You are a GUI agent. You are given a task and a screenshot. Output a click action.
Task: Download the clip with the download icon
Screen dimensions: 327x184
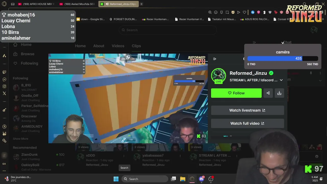[279, 93]
